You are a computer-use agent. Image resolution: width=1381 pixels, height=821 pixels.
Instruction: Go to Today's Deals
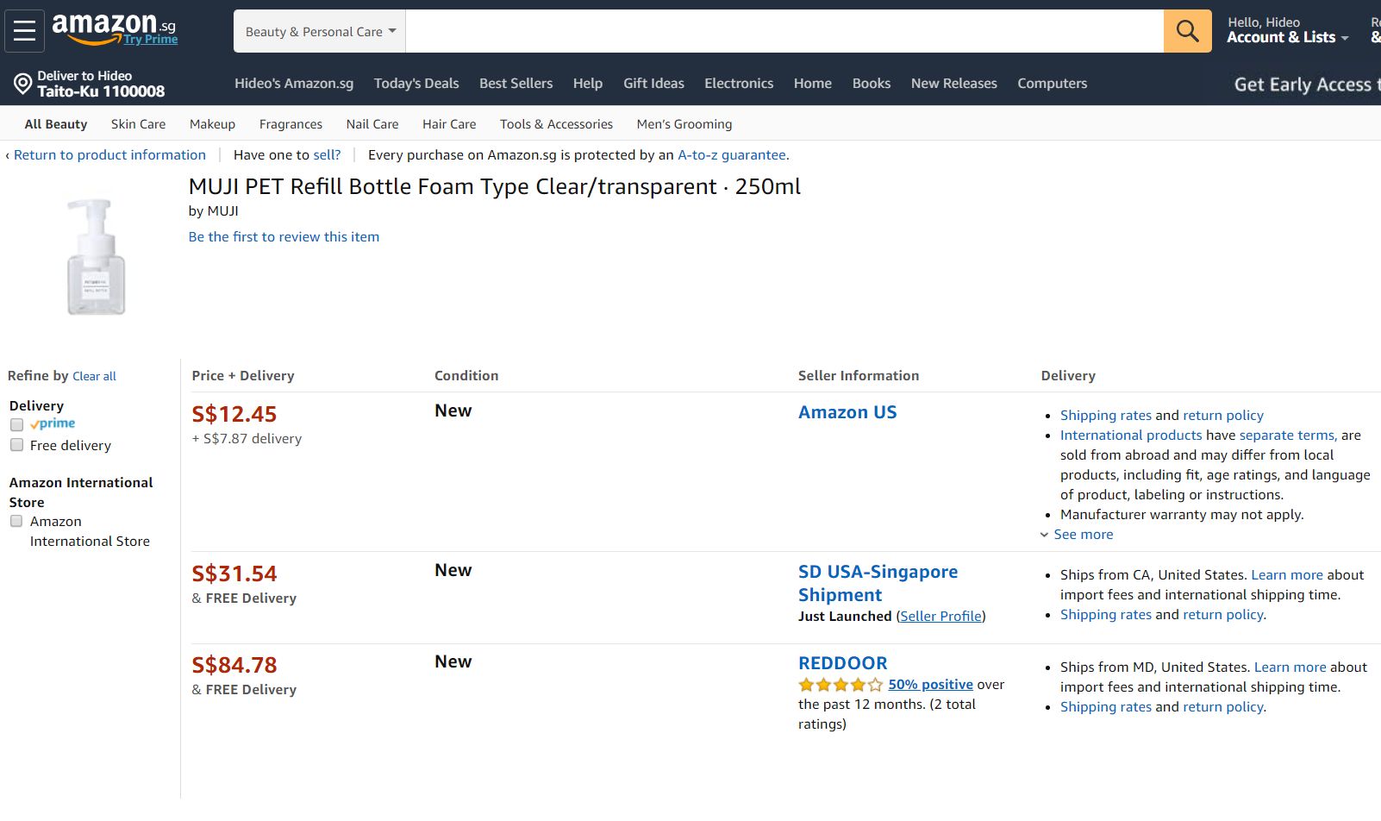[416, 84]
